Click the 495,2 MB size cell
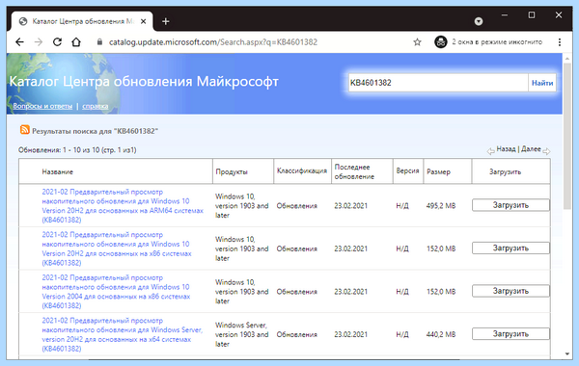This screenshot has width=579, height=366. (x=441, y=206)
